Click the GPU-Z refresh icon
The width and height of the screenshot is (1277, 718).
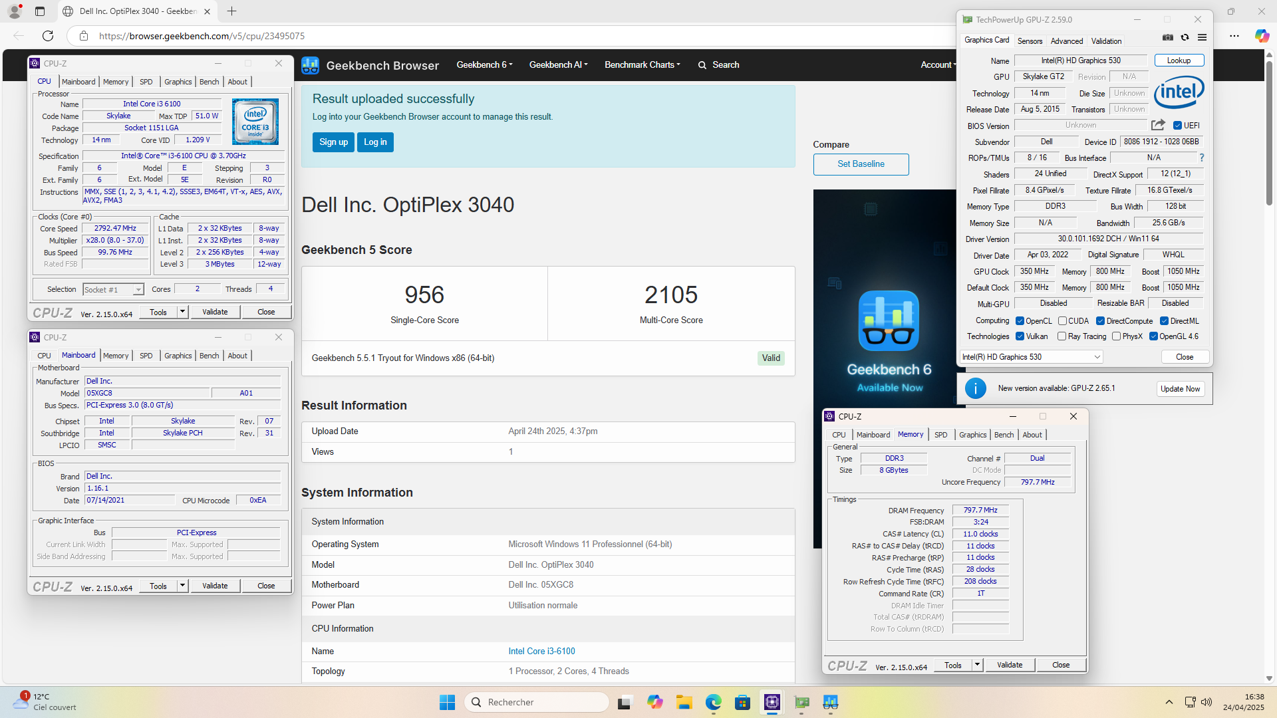[1185, 38]
